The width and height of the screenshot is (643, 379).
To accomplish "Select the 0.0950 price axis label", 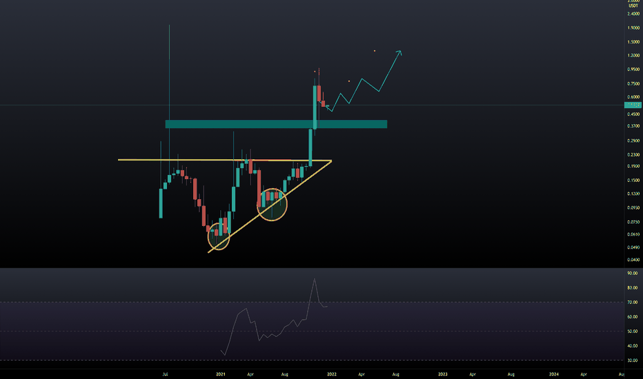I will pyautogui.click(x=633, y=207).
